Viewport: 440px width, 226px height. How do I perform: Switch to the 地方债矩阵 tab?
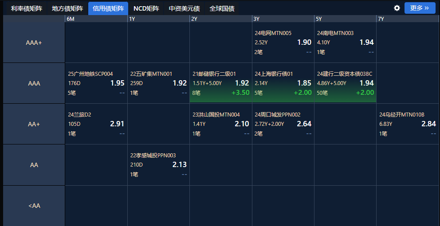tap(67, 9)
